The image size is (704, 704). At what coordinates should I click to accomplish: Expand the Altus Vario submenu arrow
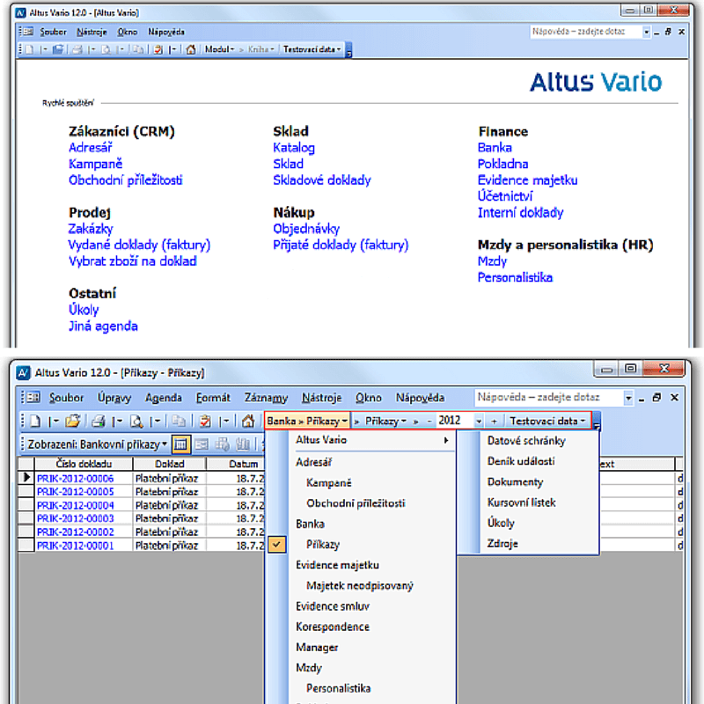tap(446, 440)
